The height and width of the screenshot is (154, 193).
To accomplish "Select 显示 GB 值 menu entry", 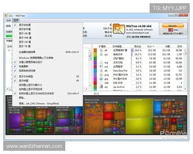I will pos(48,42).
